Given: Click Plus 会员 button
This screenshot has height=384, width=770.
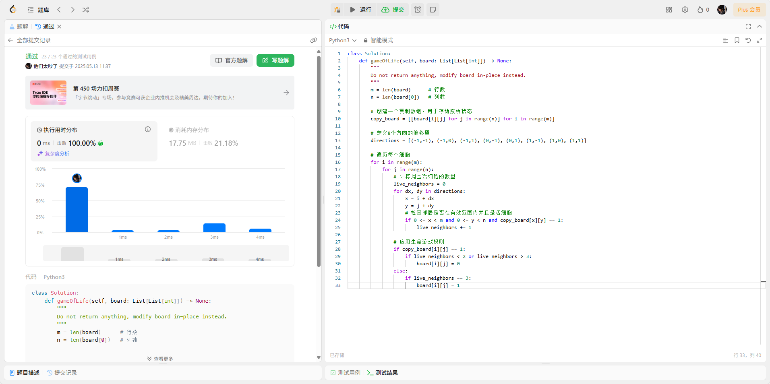Looking at the screenshot, I should (749, 10).
